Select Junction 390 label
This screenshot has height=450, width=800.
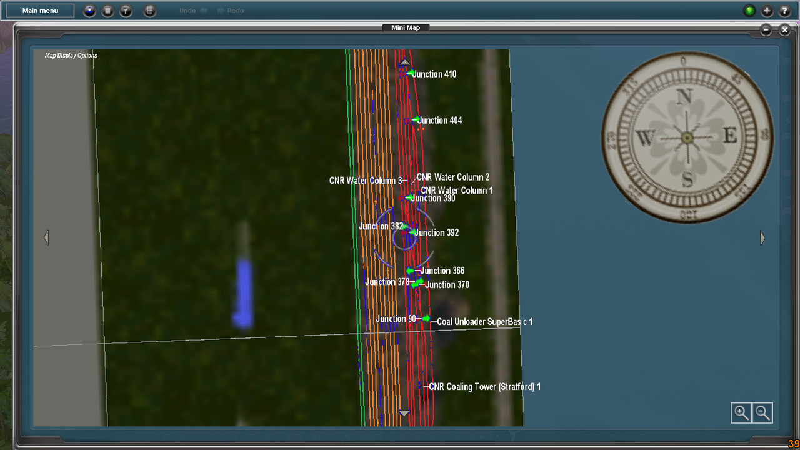pos(433,198)
